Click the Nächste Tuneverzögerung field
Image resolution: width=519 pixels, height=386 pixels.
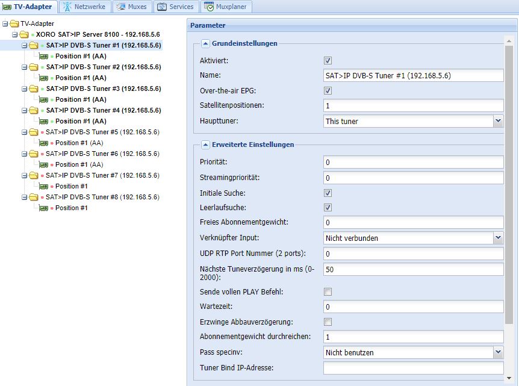tap(414, 269)
